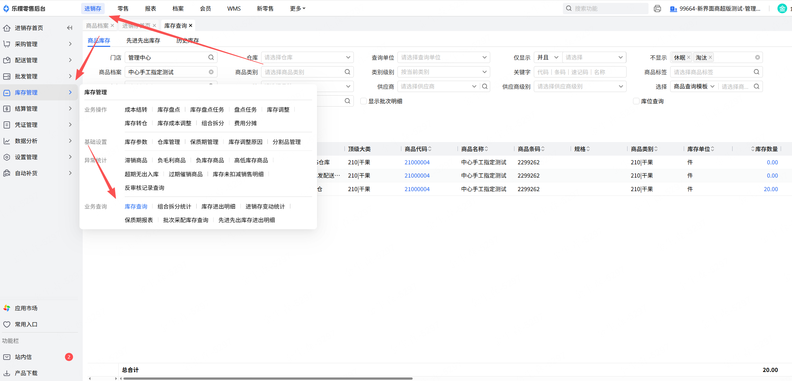Click the magnifier icon next to 供应商 dropdown
792x381 pixels.
point(485,87)
